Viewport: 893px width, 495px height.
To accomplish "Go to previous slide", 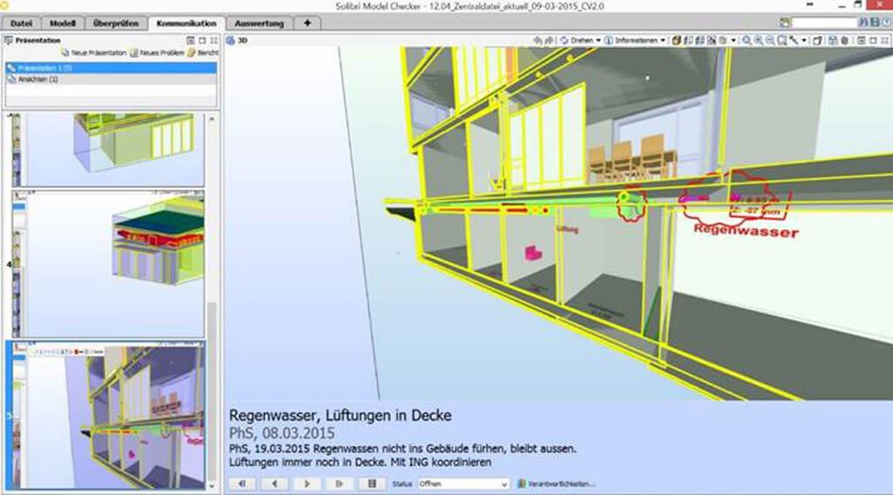I will 275,484.
